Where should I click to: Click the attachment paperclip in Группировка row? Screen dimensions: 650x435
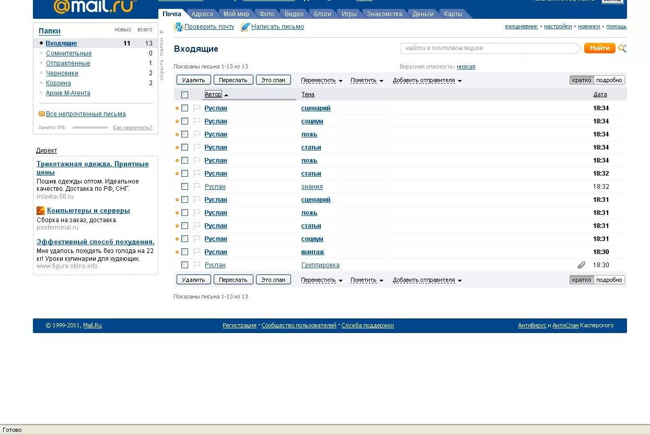click(581, 265)
